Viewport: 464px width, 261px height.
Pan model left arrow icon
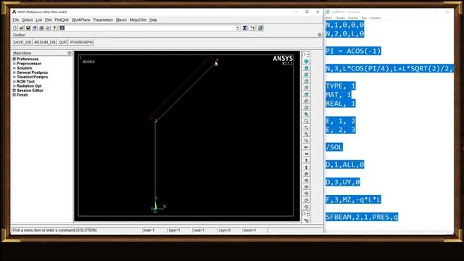pyautogui.click(x=306, y=147)
